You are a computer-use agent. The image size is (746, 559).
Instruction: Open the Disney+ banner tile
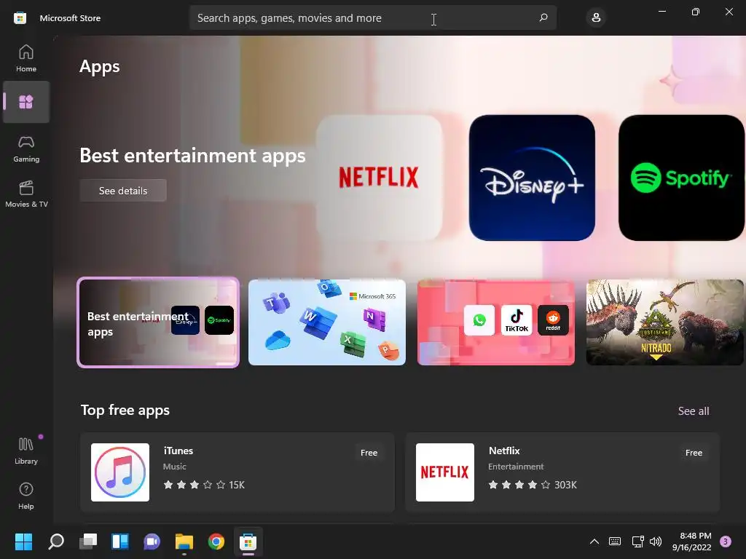point(532,178)
